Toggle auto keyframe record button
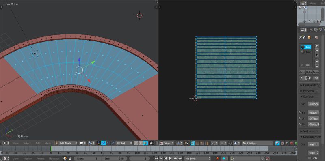 click(x=217, y=159)
